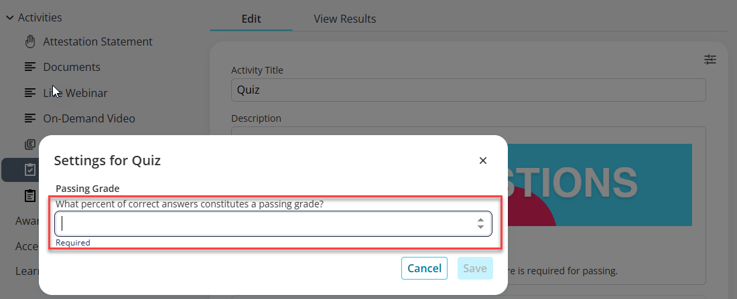Viewport: 737px width, 299px height.
Task: Open the settings sliders icon
Action: click(x=710, y=60)
